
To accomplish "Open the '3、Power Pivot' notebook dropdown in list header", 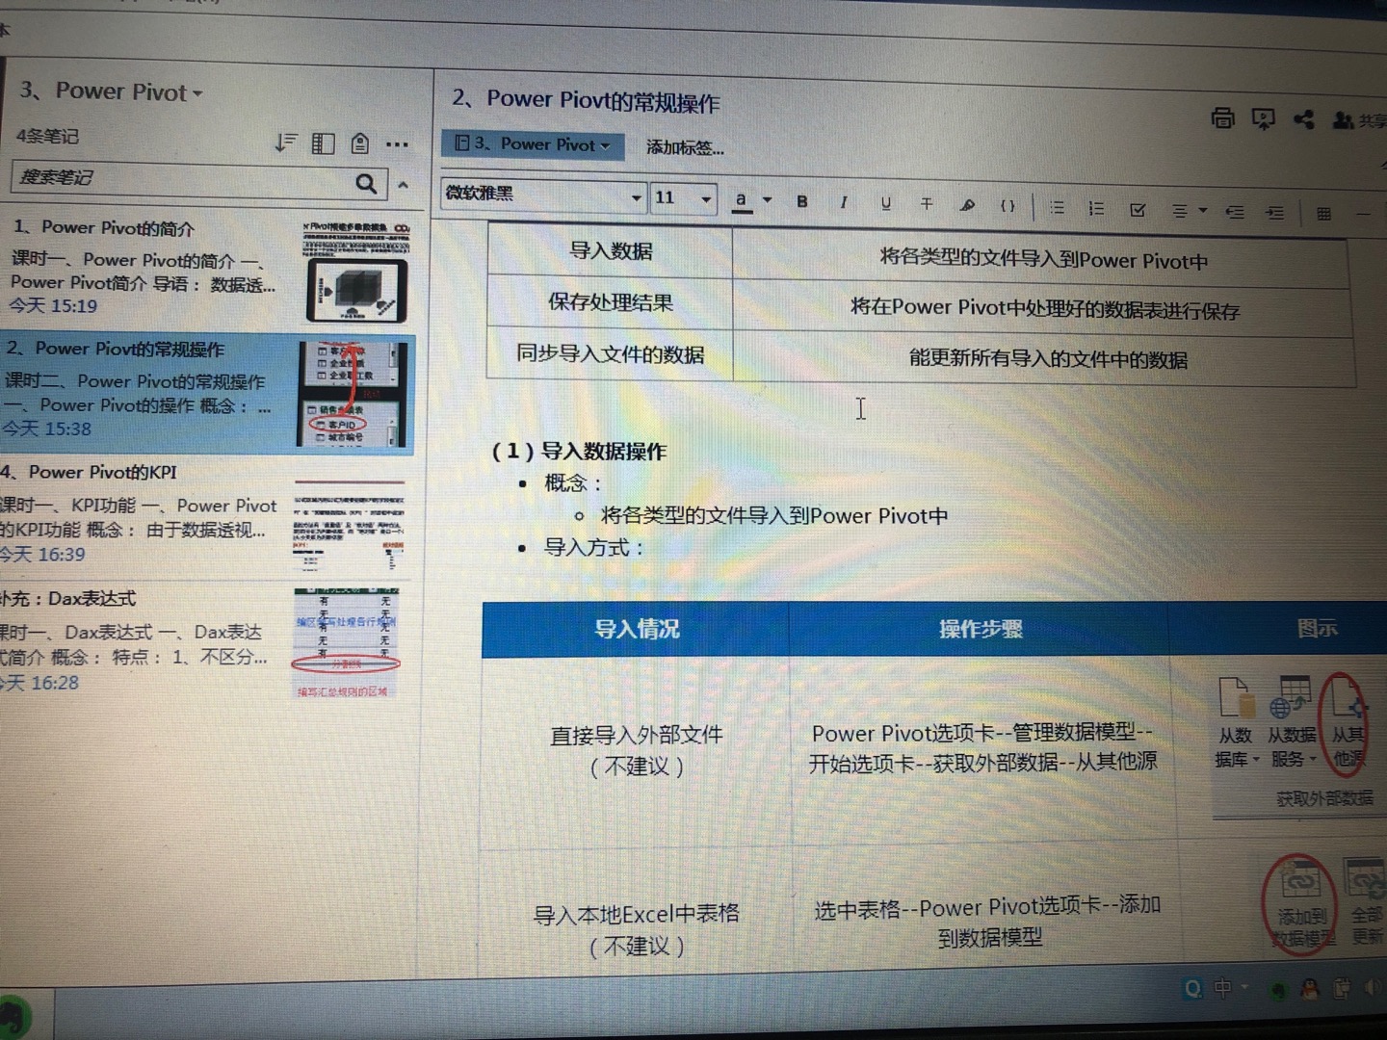I will pos(112,91).
